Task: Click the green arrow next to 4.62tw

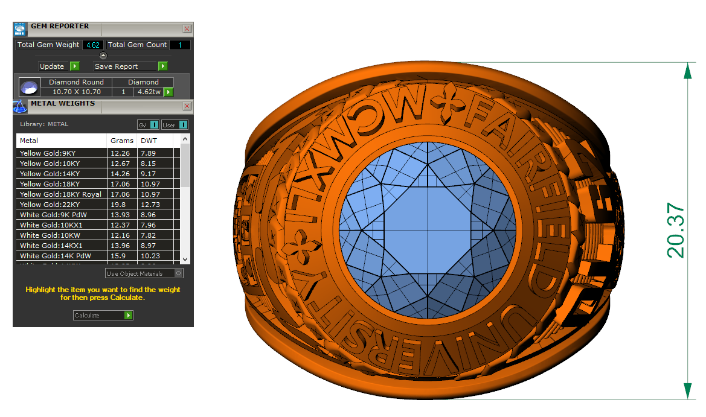Action: 168,92
